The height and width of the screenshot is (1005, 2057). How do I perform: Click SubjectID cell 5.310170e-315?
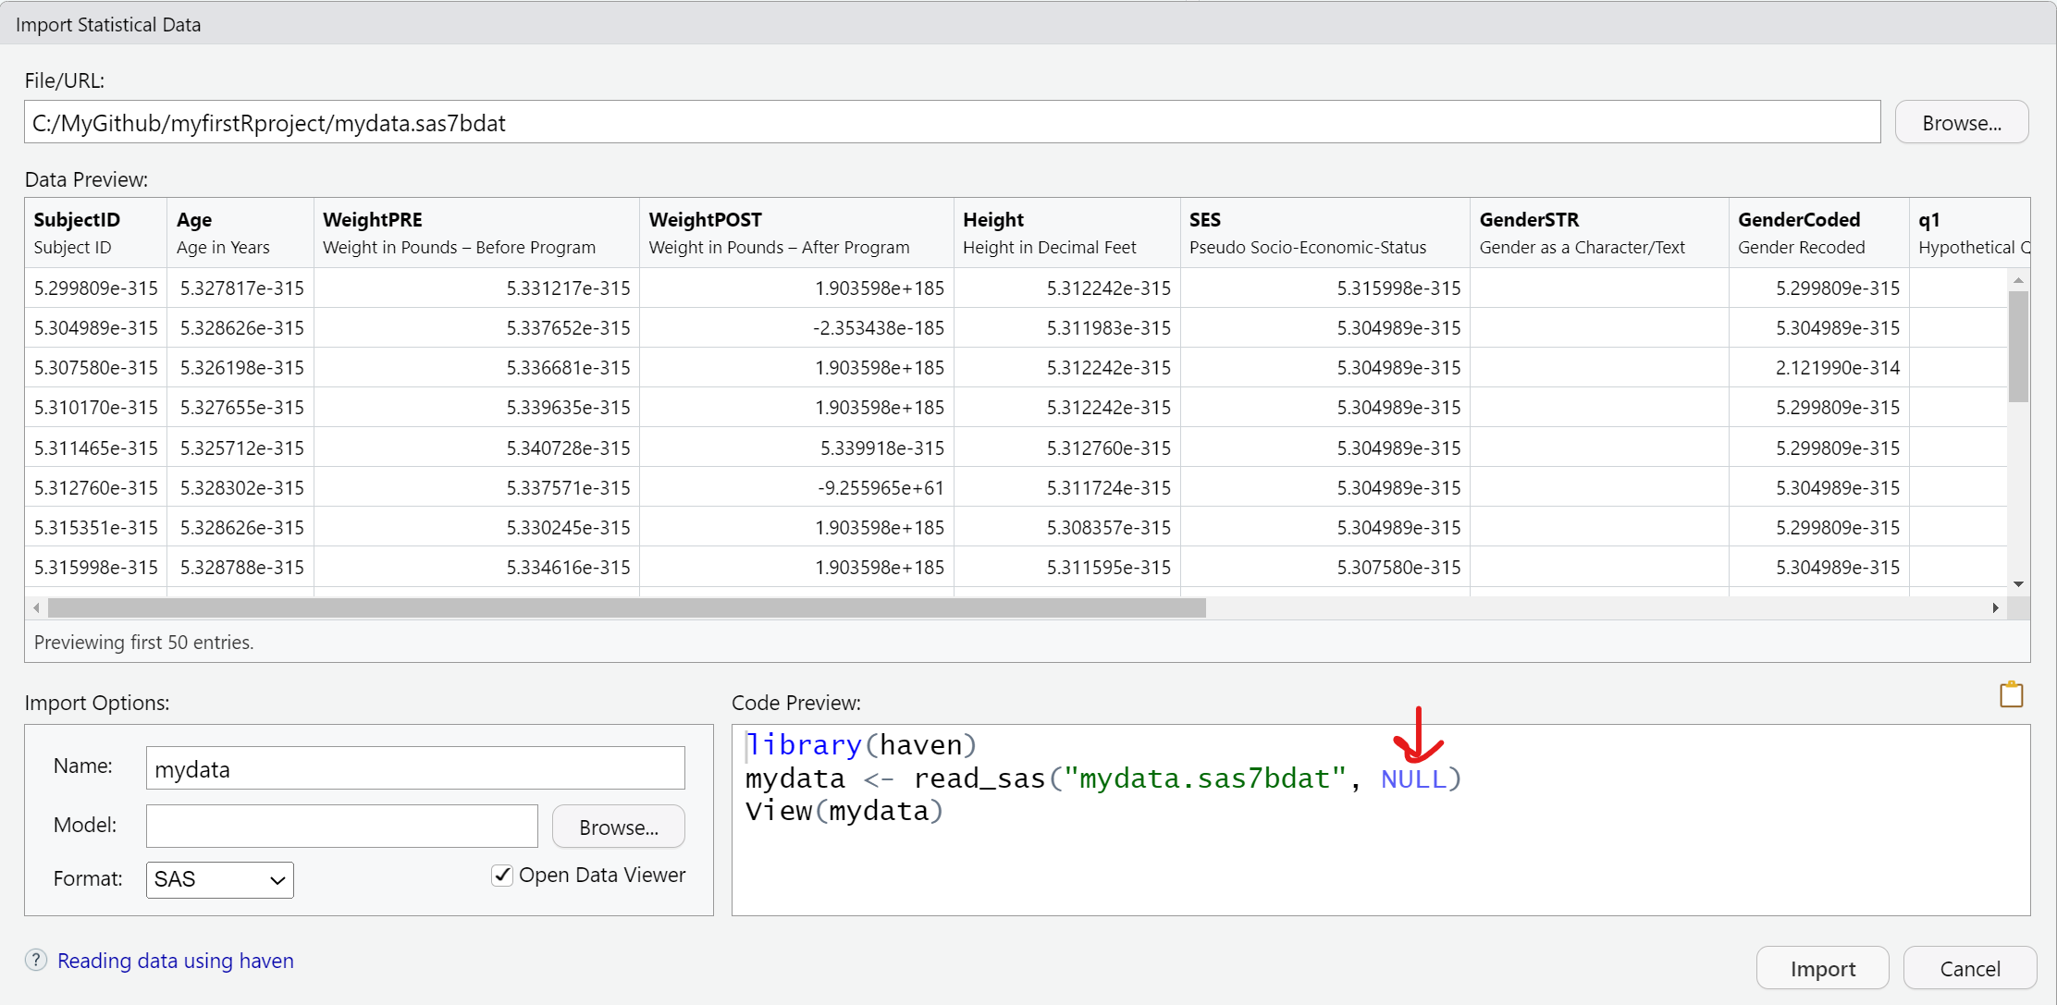(96, 407)
